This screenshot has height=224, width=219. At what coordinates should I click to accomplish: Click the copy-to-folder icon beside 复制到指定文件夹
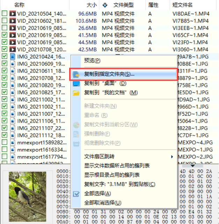click(x=76, y=74)
